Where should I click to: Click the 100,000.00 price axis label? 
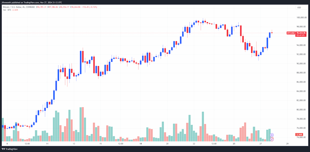pyautogui.click(x=301, y=18)
